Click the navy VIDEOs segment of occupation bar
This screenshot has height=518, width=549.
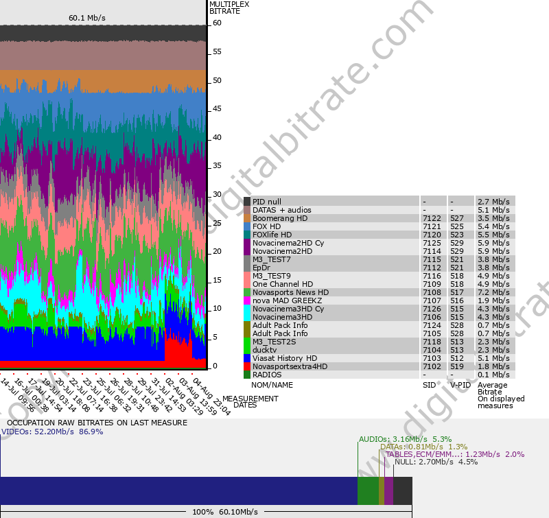coord(178,491)
